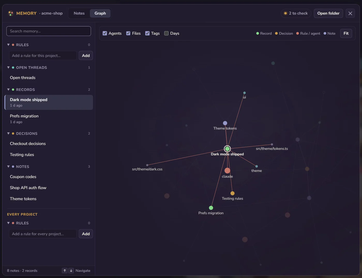Image resolution: width=362 pixels, height=278 pixels.
Task: Click the Add a rule for this project field
Action: tap(43, 56)
